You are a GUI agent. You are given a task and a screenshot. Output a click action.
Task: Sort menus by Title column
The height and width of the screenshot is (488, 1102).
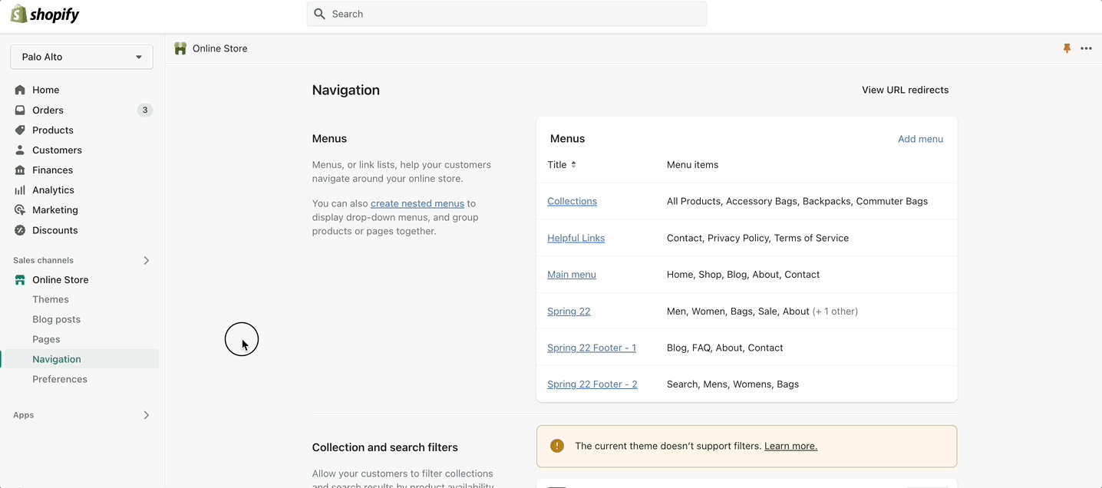click(x=561, y=165)
